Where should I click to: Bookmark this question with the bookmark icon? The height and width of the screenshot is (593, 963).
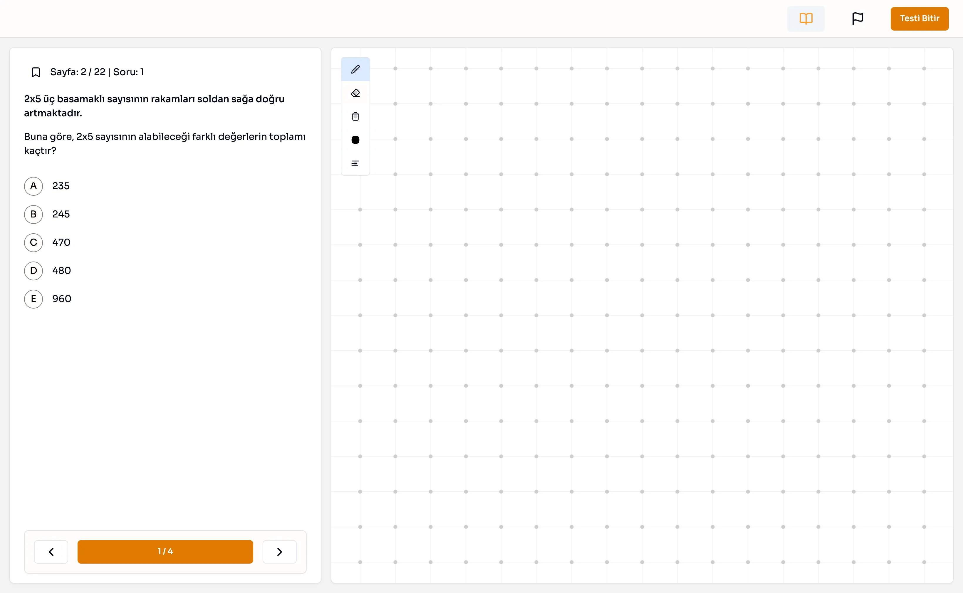36,72
